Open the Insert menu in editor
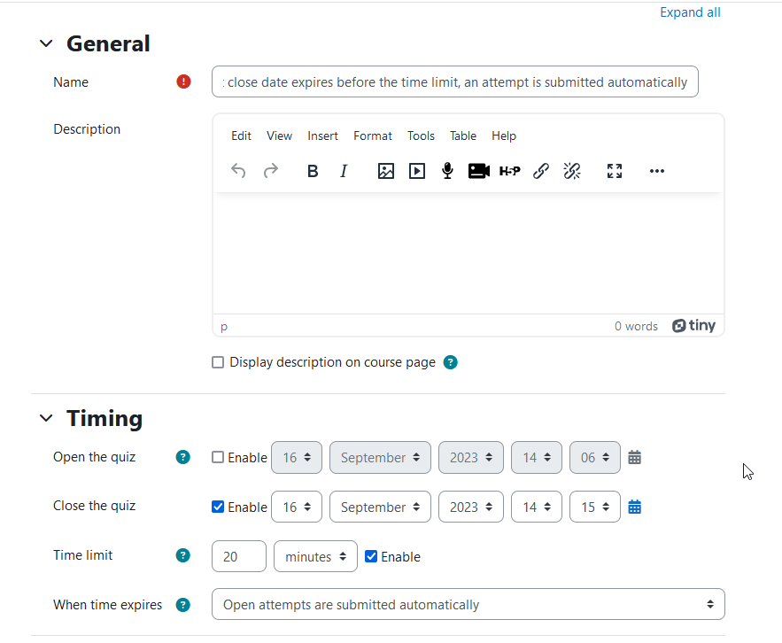The width and height of the screenshot is (782, 643). click(322, 136)
